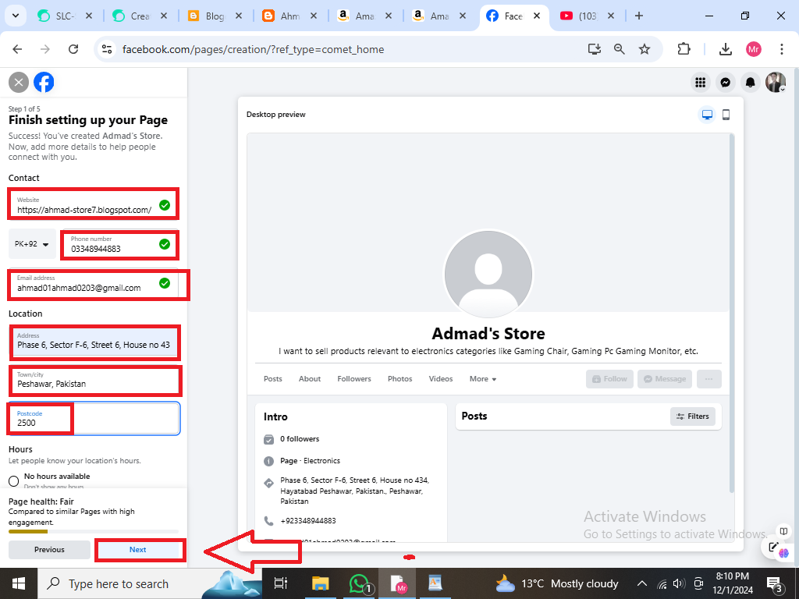
Task: Click the Windows taskbar search box
Action: pyautogui.click(x=149, y=583)
